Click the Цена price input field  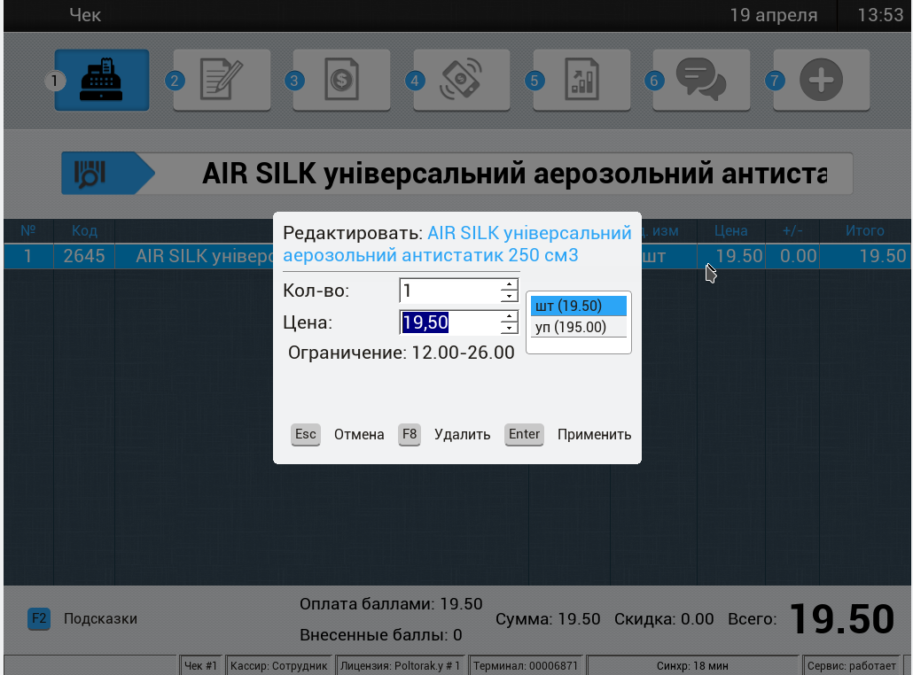449,322
